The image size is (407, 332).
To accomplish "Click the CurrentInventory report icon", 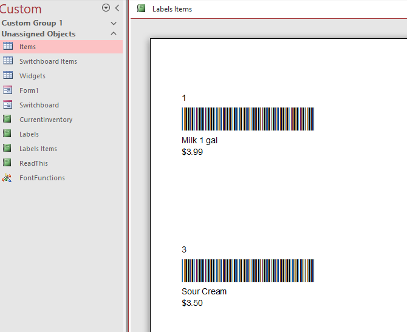I will (7, 119).
